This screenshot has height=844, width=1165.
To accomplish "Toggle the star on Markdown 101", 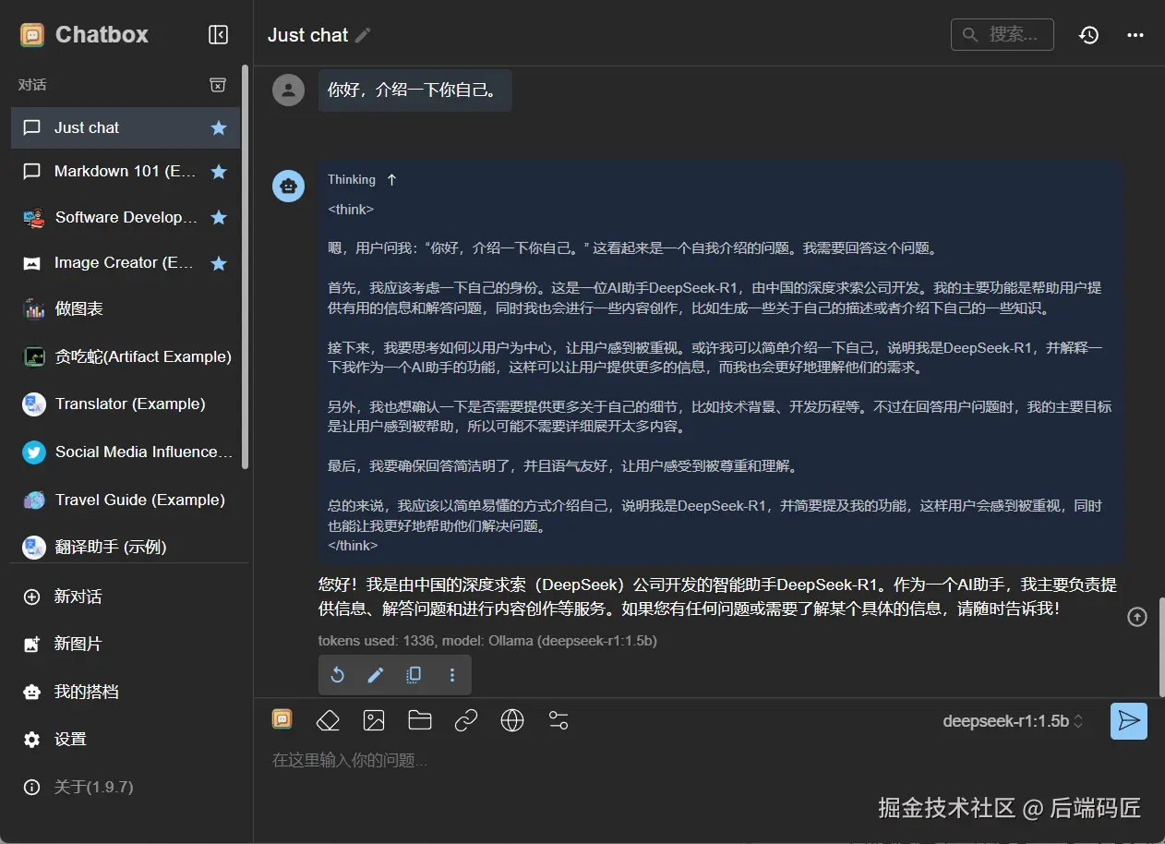I will [x=219, y=172].
